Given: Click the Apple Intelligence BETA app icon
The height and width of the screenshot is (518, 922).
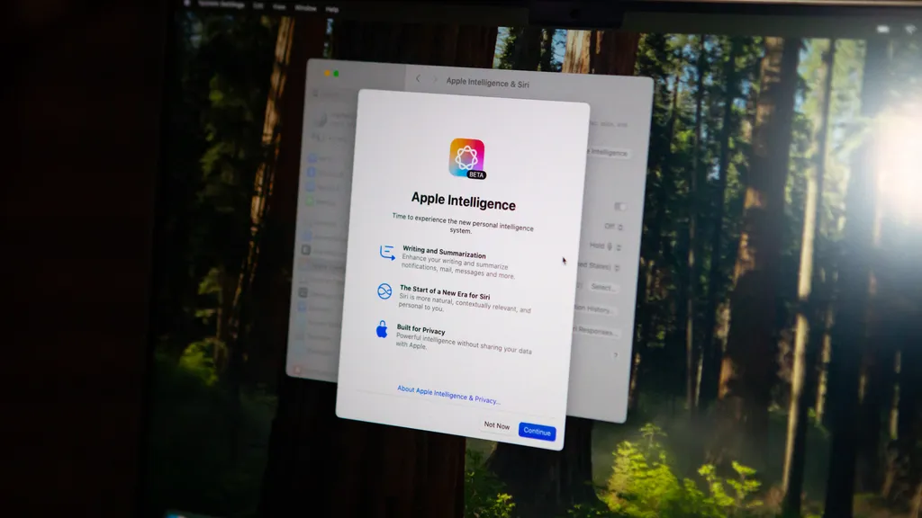Looking at the screenshot, I should pyautogui.click(x=466, y=157).
